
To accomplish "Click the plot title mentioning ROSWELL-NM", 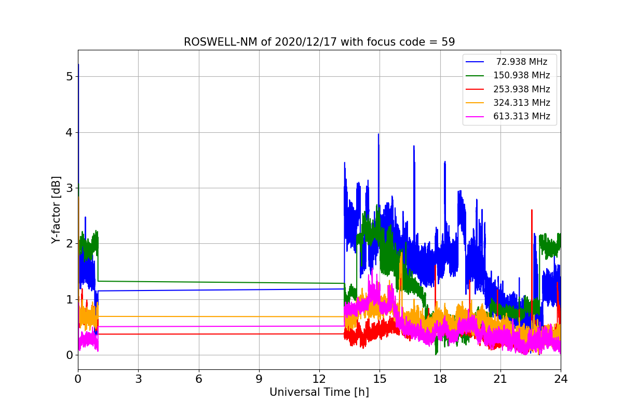I will click(319, 42).
